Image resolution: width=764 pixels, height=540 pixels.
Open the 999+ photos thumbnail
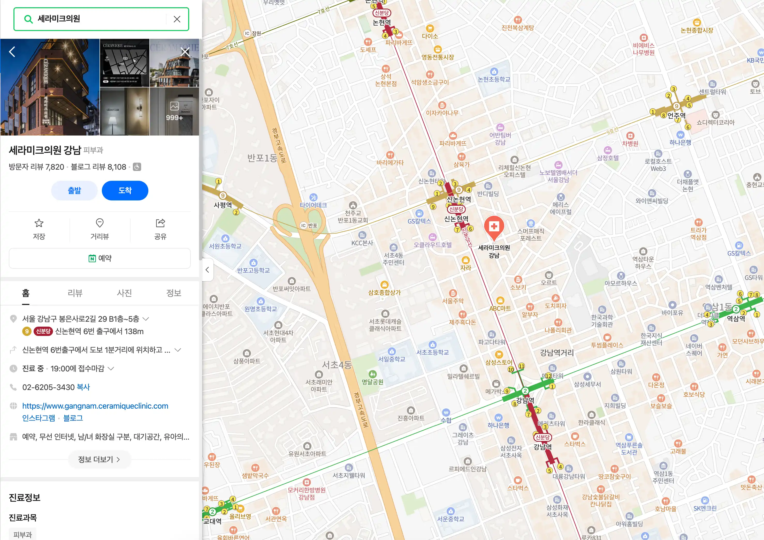point(174,111)
